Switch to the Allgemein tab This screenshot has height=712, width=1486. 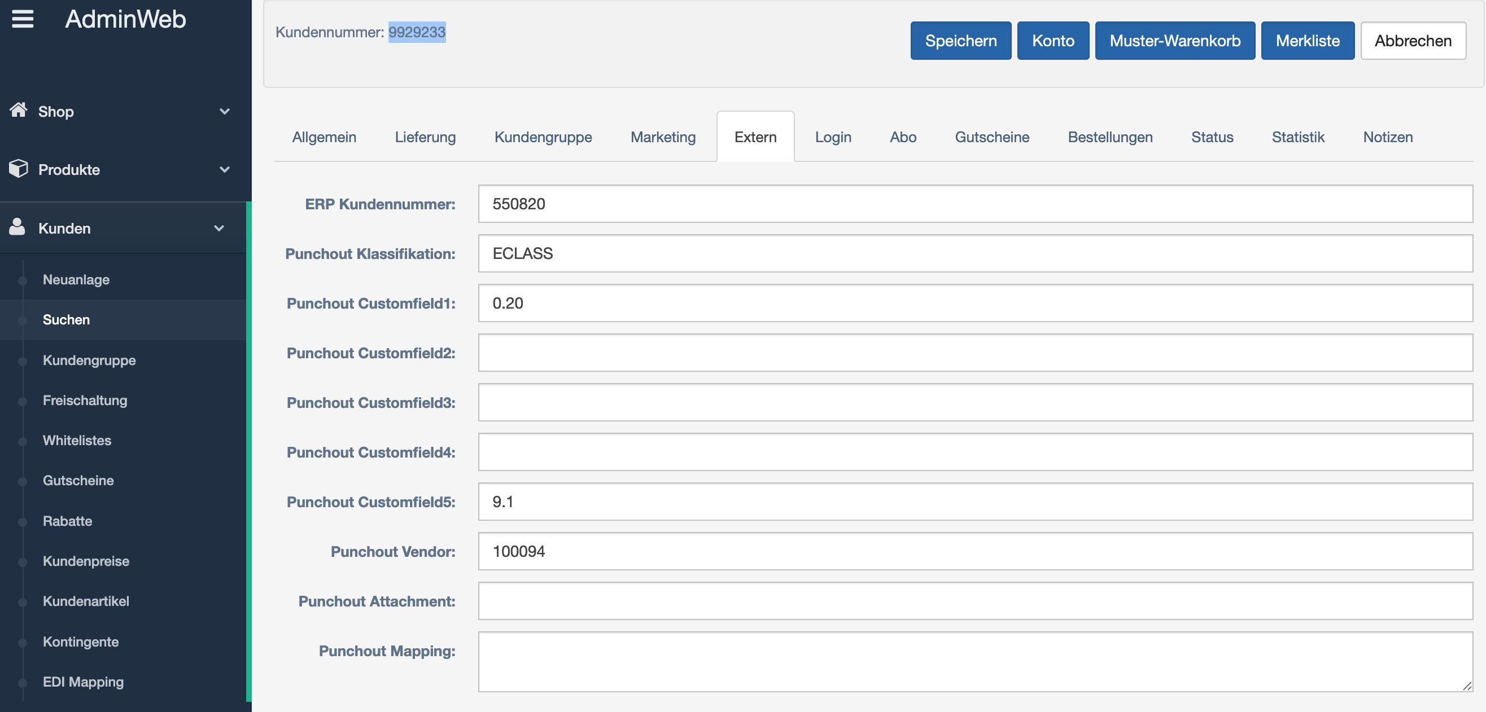(x=324, y=137)
